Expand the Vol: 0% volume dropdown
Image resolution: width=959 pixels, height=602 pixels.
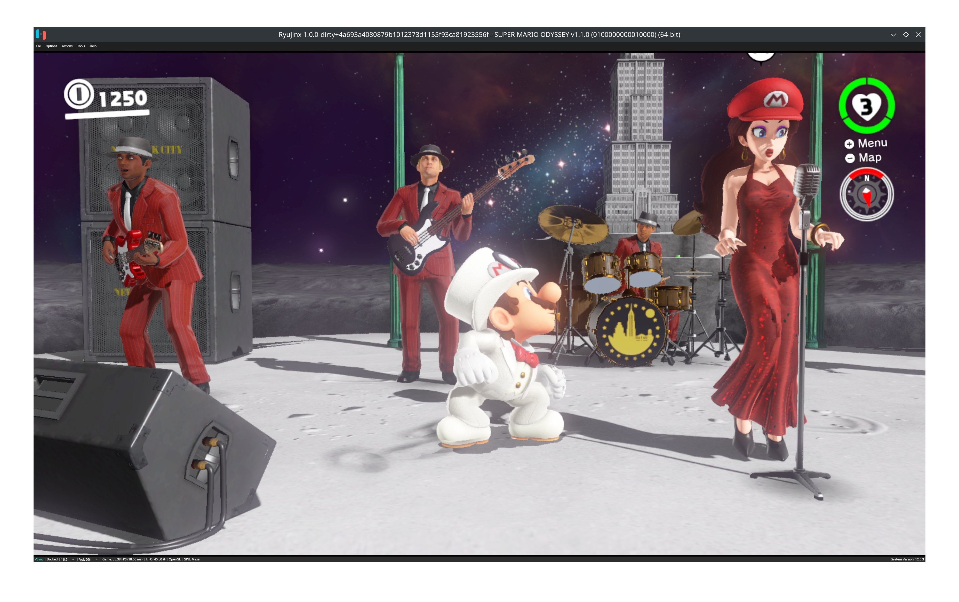88,559
